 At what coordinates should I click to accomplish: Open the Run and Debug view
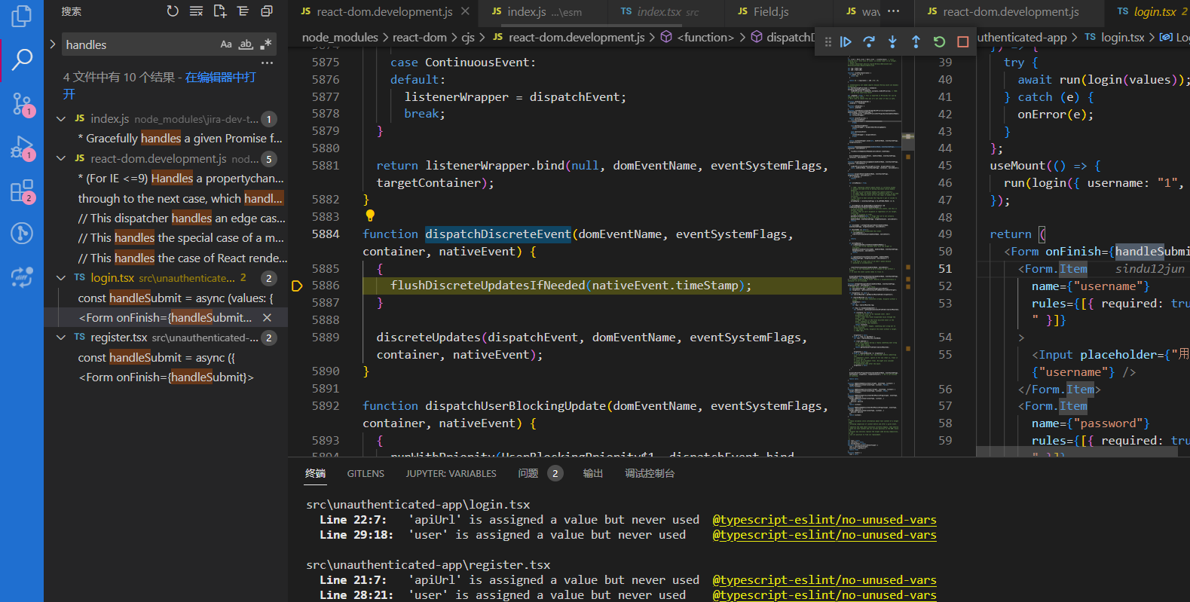22,147
